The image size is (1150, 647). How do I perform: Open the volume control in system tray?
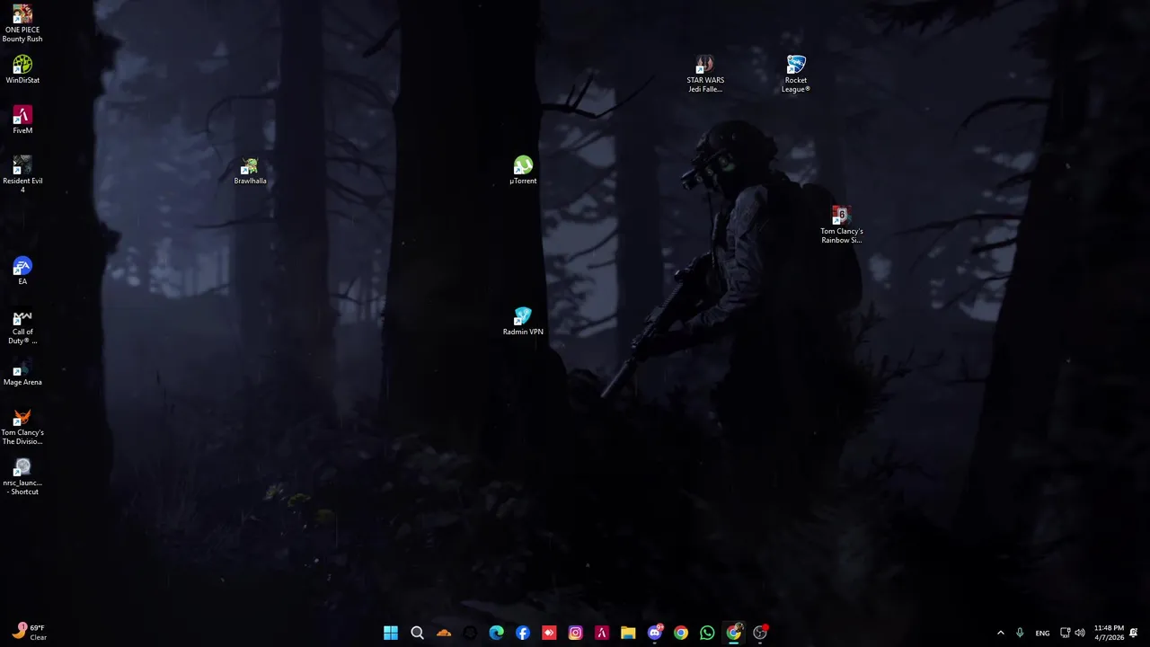pyautogui.click(x=1080, y=633)
